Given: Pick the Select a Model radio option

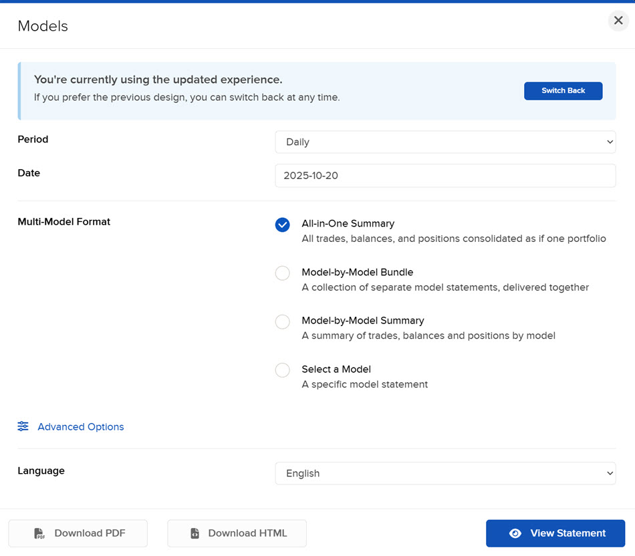Looking at the screenshot, I should coord(283,370).
